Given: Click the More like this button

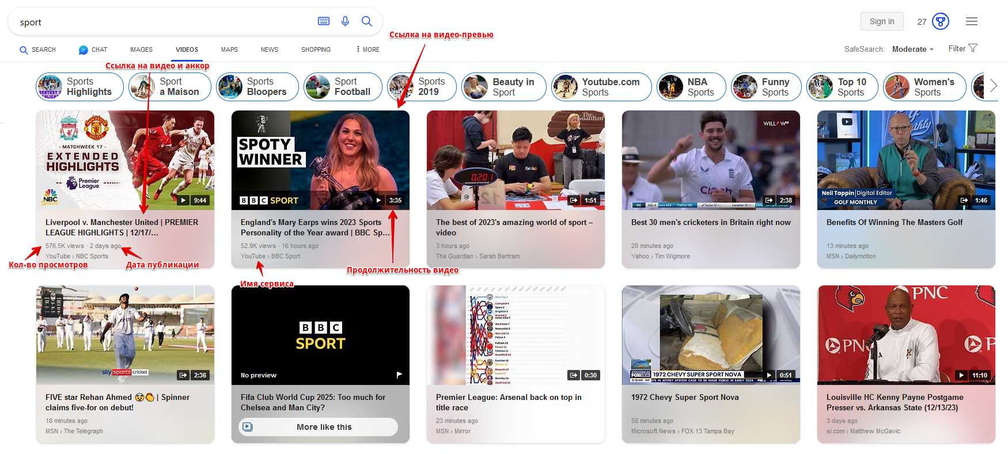Looking at the screenshot, I should tap(318, 427).
